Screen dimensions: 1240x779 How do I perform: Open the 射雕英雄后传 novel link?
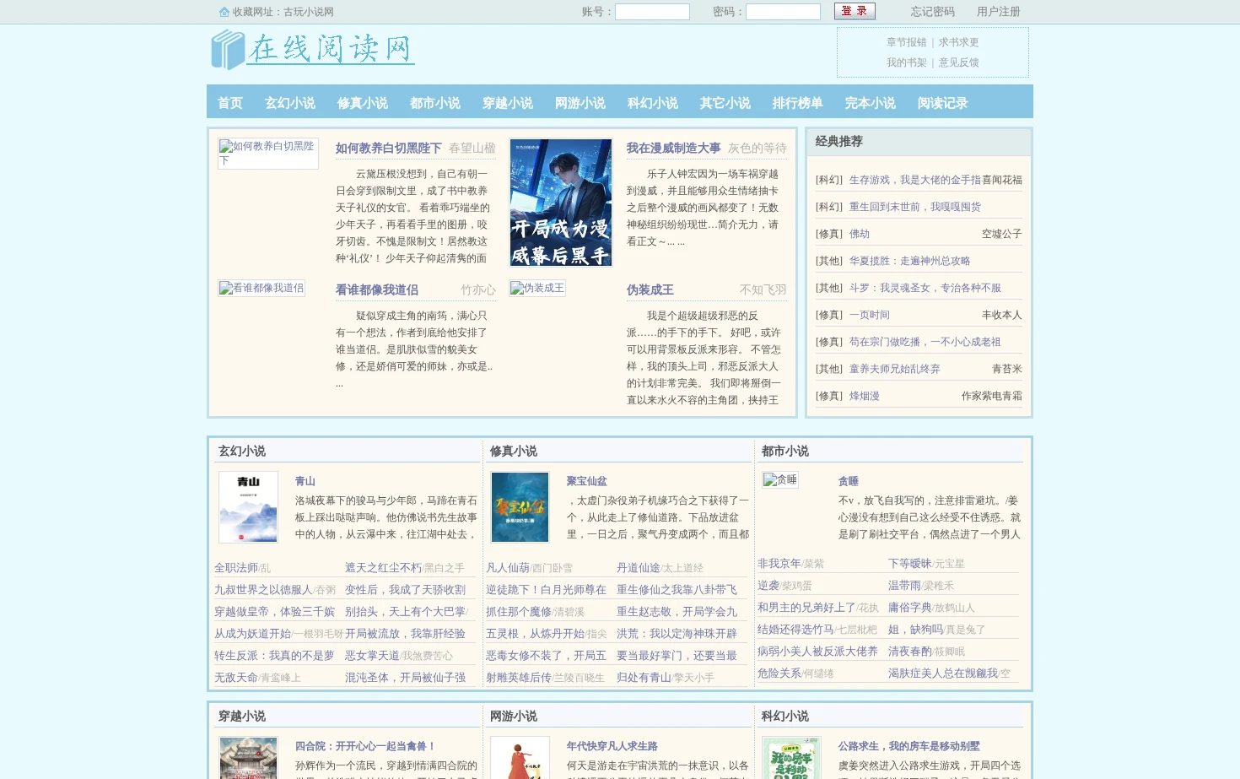[519, 678]
